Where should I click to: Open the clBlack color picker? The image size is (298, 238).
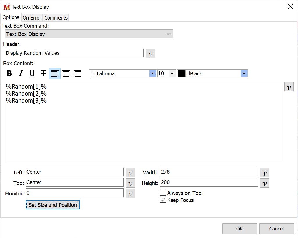(x=244, y=74)
